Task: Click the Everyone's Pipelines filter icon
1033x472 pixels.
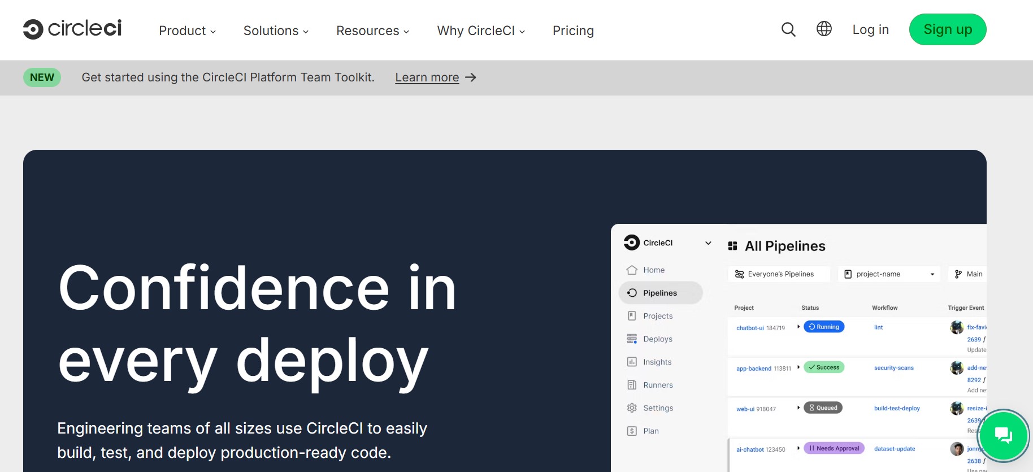Action: point(739,274)
